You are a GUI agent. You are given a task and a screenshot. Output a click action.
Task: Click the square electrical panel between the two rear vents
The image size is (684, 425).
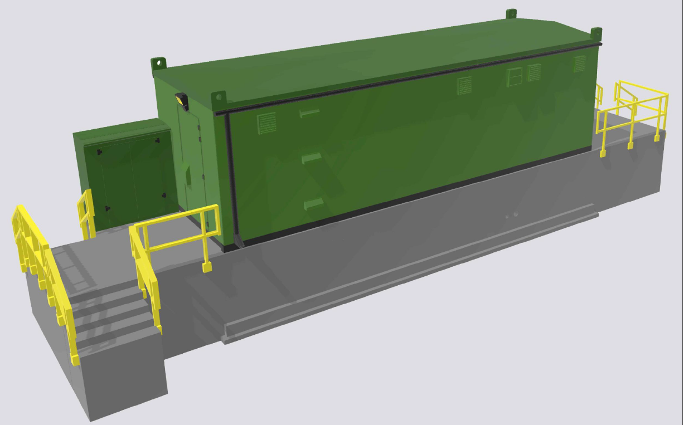(514, 76)
